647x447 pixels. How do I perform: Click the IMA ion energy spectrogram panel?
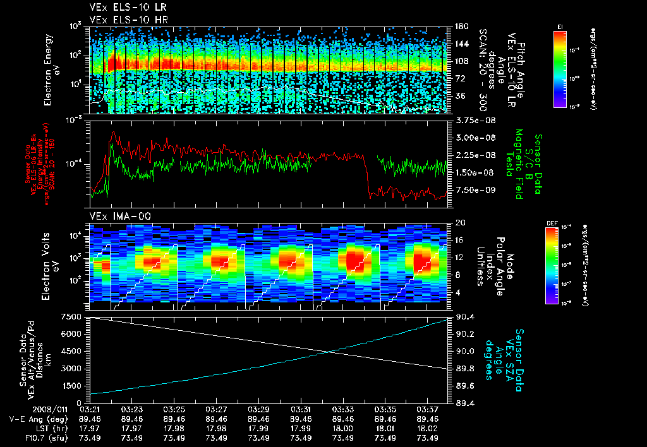click(x=269, y=266)
